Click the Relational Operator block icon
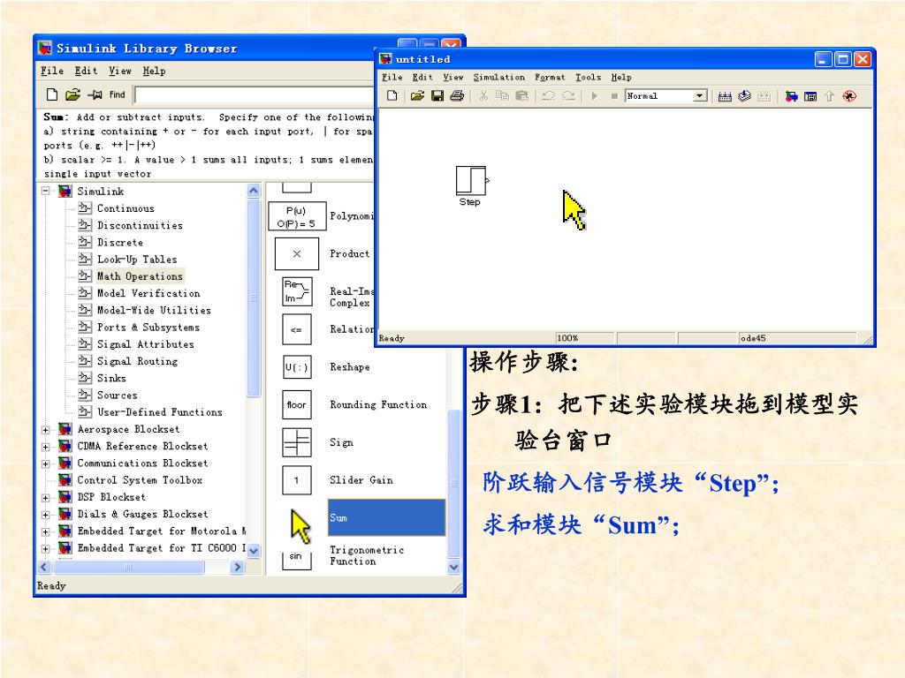Image resolution: width=905 pixels, height=678 pixels. tap(297, 329)
